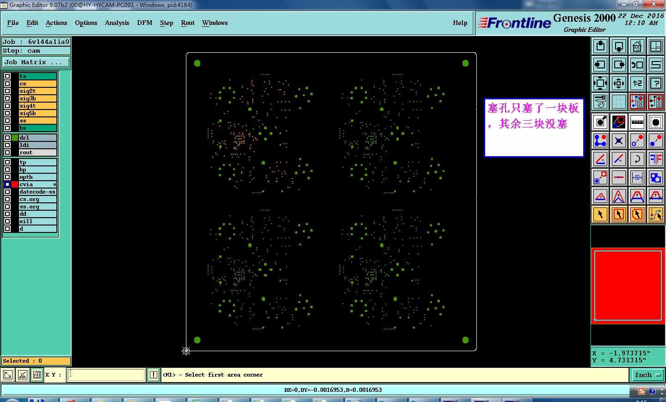Toggle display checkbox for layer mill

[7, 221]
